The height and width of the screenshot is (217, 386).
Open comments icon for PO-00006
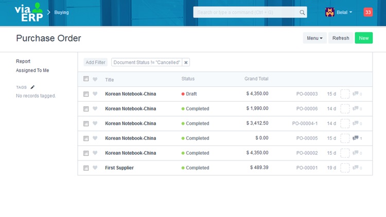[x=355, y=109]
